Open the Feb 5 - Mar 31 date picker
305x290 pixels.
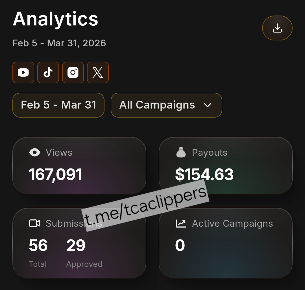pos(58,105)
